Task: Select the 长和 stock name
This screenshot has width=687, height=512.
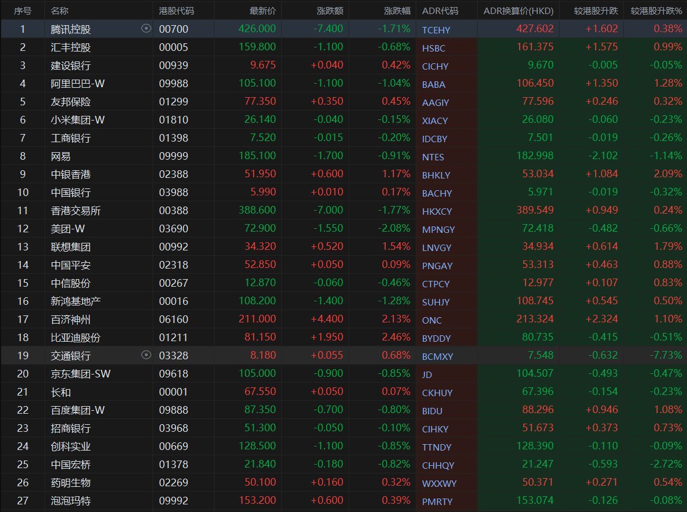Action: coord(60,392)
